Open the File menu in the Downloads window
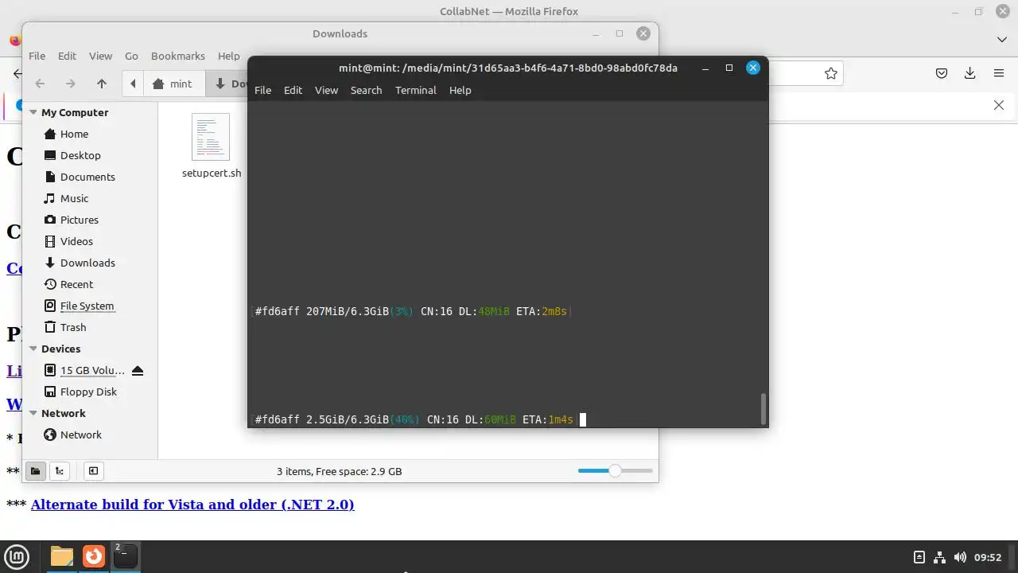The image size is (1018, 573). pos(37,56)
